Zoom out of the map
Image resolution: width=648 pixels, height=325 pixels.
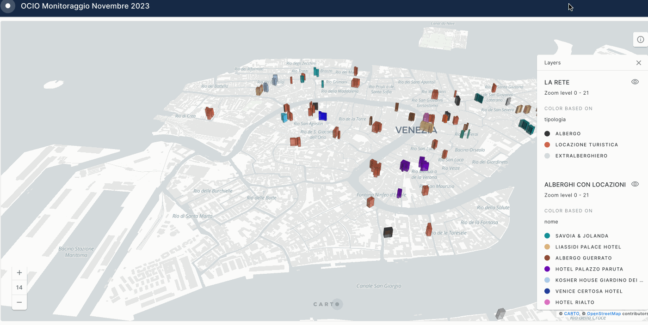tap(19, 302)
